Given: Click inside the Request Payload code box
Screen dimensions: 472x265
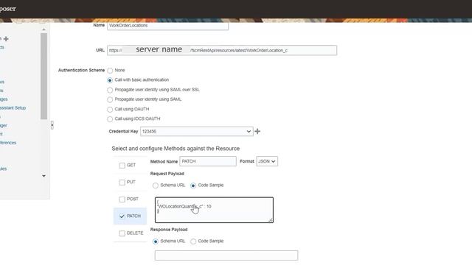Looking at the screenshot, I should point(214,210).
